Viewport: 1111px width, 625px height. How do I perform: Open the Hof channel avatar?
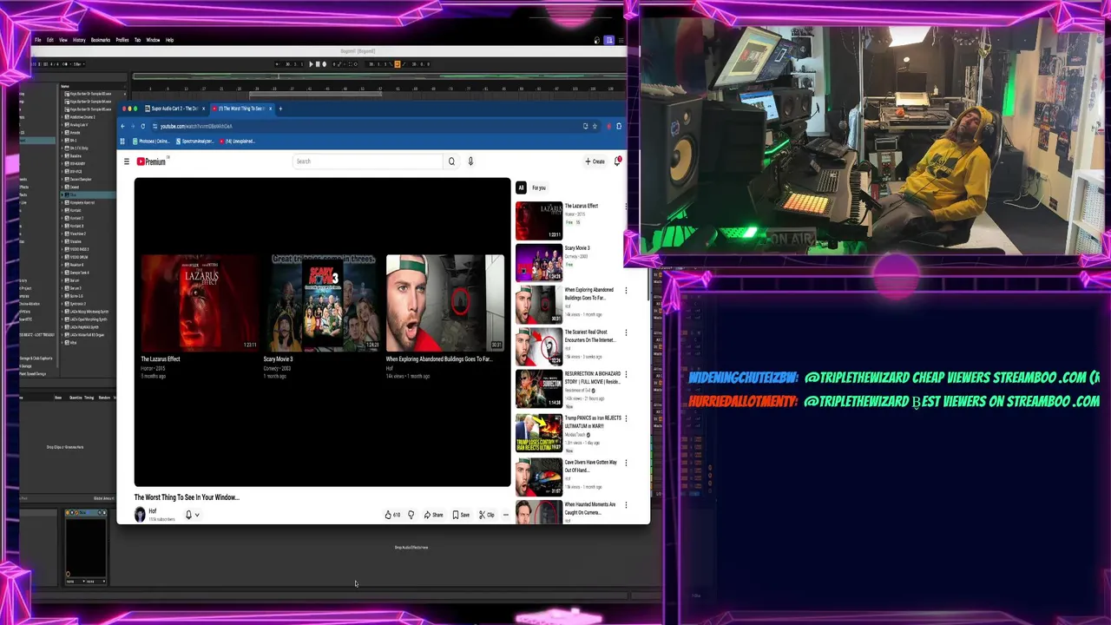(140, 515)
